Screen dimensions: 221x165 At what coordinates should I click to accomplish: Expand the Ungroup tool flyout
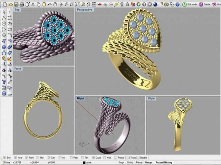pyautogui.click(x=10, y=70)
